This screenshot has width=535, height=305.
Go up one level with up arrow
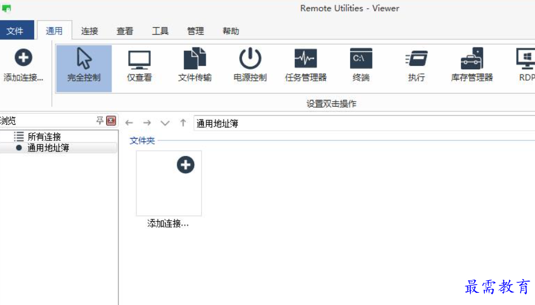[183, 123]
